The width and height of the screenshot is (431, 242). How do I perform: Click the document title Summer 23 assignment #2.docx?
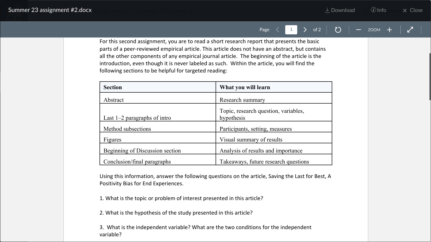(50, 10)
